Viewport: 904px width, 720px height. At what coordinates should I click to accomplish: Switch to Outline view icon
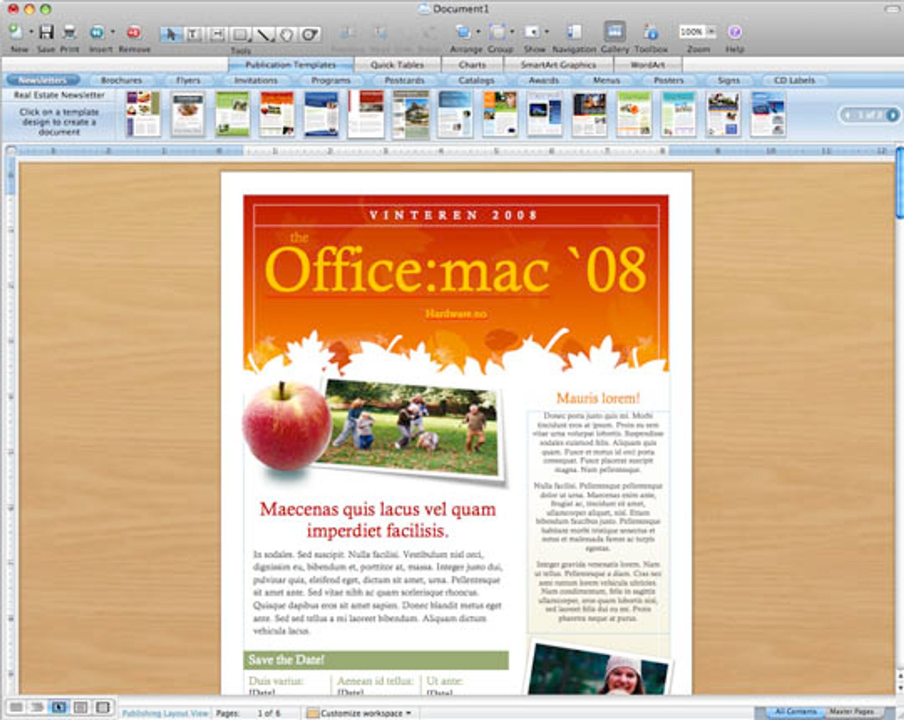point(38,707)
